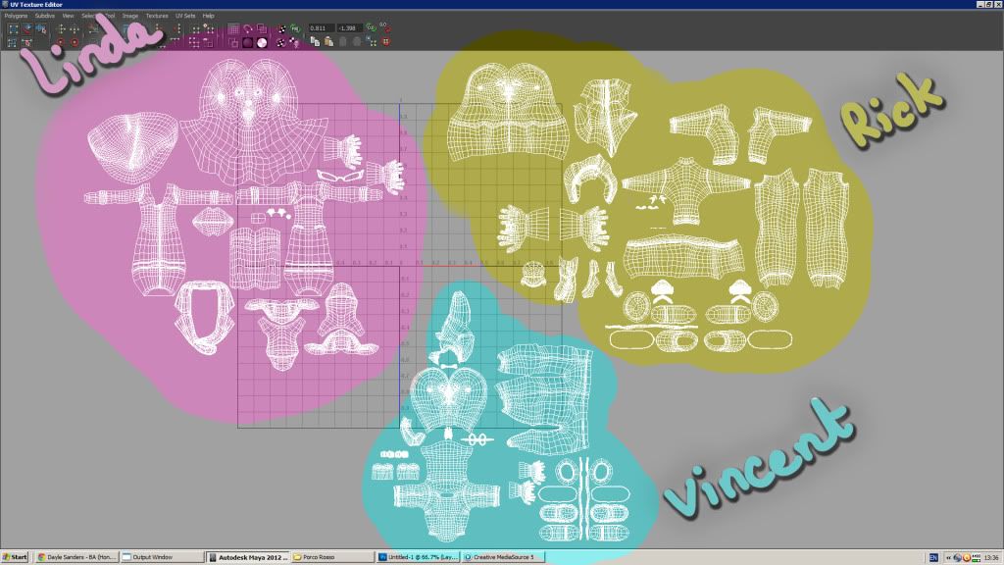Image resolution: width=1004 pixels, height=565 pixels.
Task: Click the green Refresh UV values icon
Action: [371, 27]
